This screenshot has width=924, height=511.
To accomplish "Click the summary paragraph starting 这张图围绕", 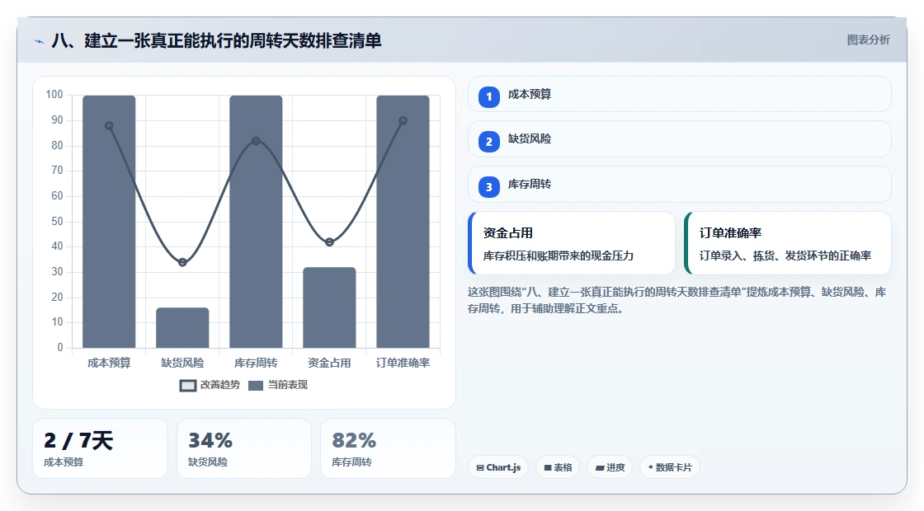I will (x=677, y=300).
